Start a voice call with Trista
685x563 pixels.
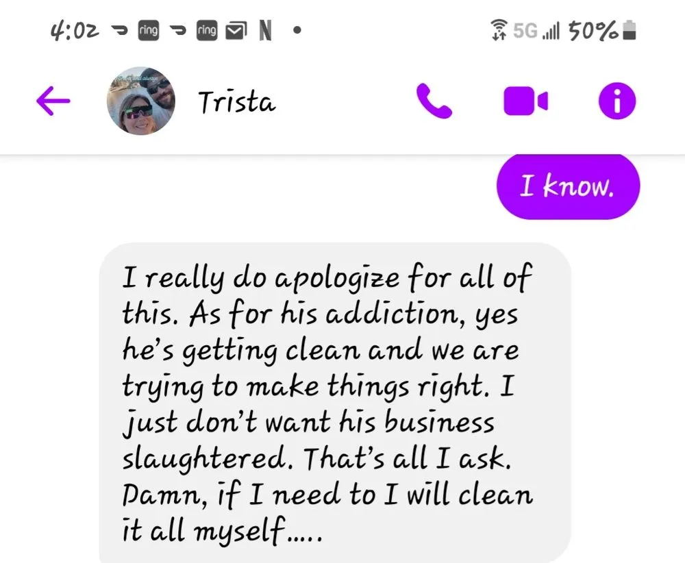pyautogui.click(x=434, y=101)
